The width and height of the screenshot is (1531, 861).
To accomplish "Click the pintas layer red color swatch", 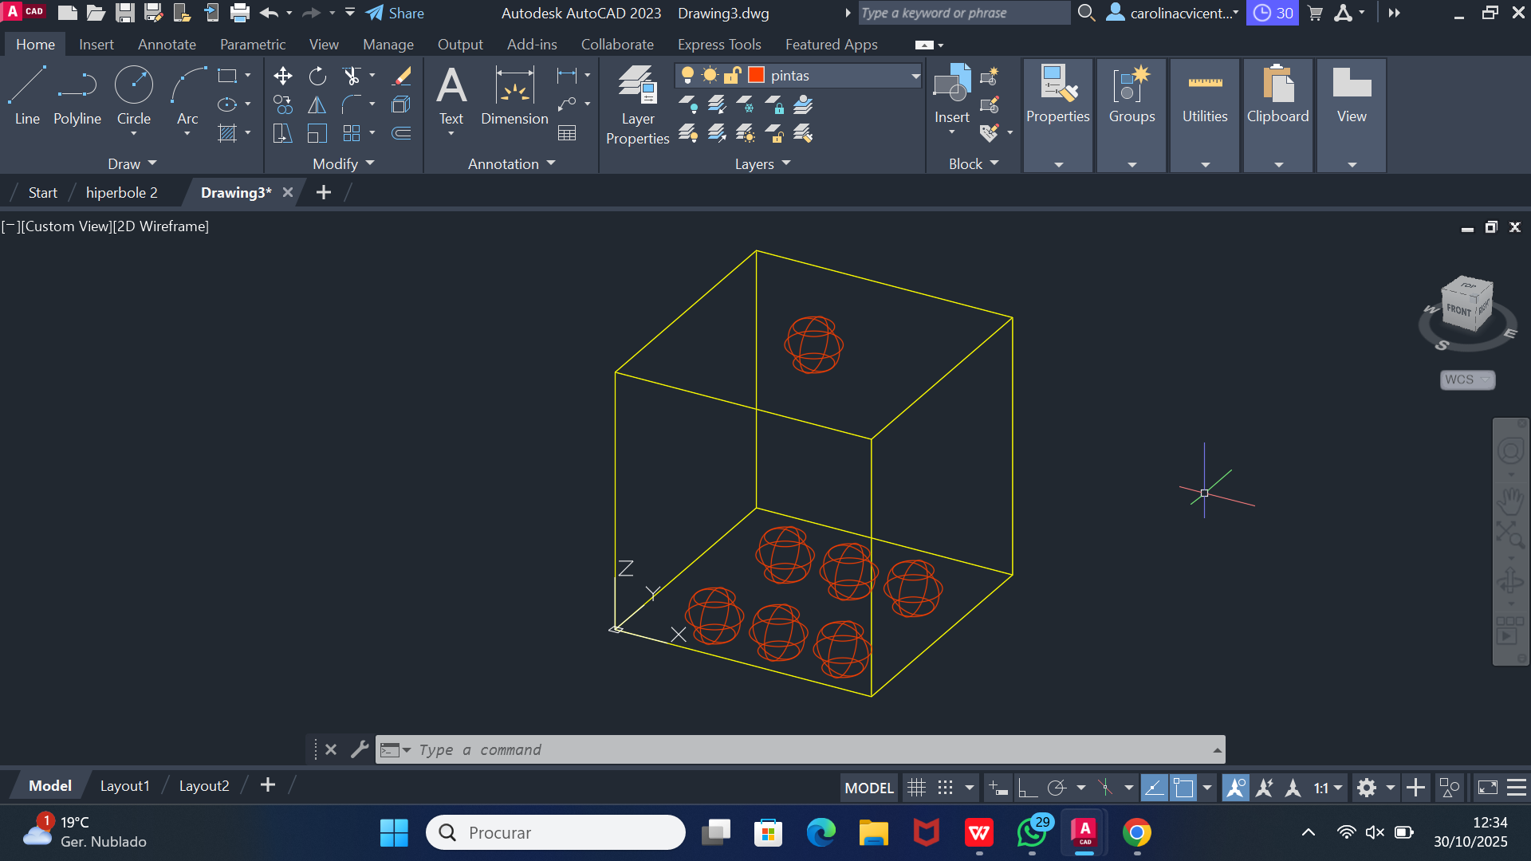I will tap(757, 75).
